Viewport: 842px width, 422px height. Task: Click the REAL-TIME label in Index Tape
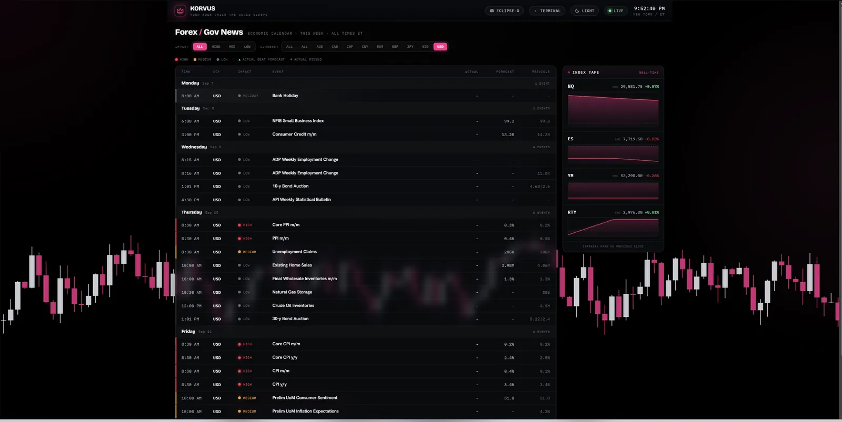coord(648,73)
